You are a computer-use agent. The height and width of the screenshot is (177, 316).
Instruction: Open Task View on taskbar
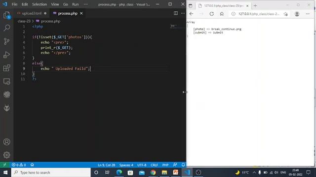coord(107,173)
